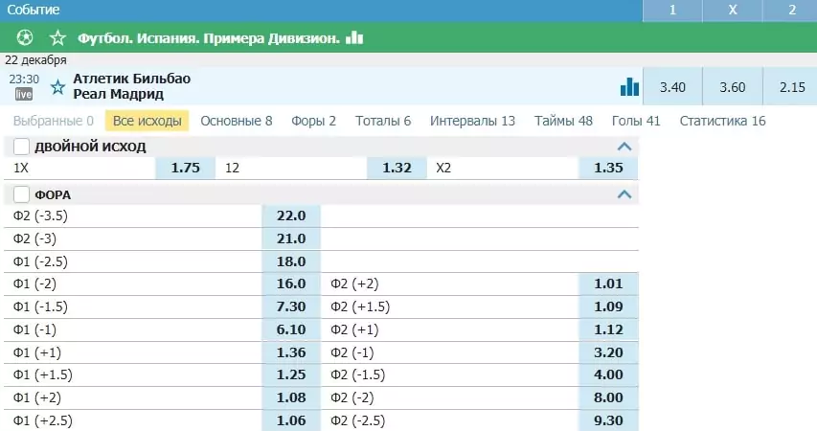
Task: Open league statistics chart icon in green header
Action: (354, 37)
